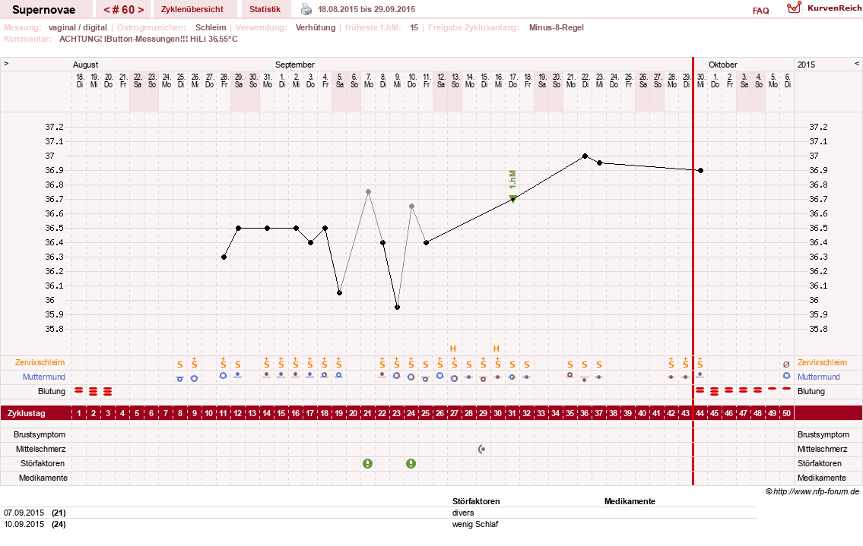Click the left Zervixschleim row label
The height and width of the screenshot is (546, 863).
[40, 362]
